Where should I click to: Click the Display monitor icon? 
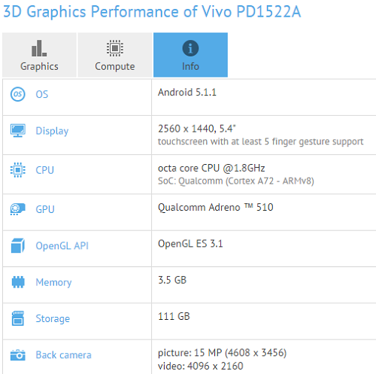(17, 130)
